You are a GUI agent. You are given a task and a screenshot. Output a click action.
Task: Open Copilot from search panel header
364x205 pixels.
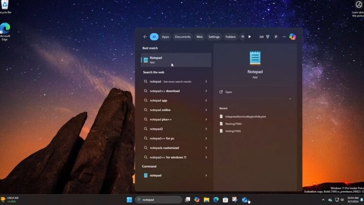[x=293, y=37]
